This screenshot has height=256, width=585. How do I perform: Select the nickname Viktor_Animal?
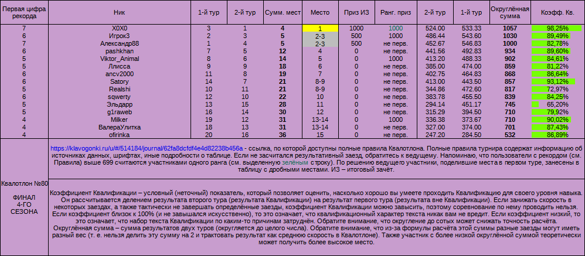click(120, 59)
